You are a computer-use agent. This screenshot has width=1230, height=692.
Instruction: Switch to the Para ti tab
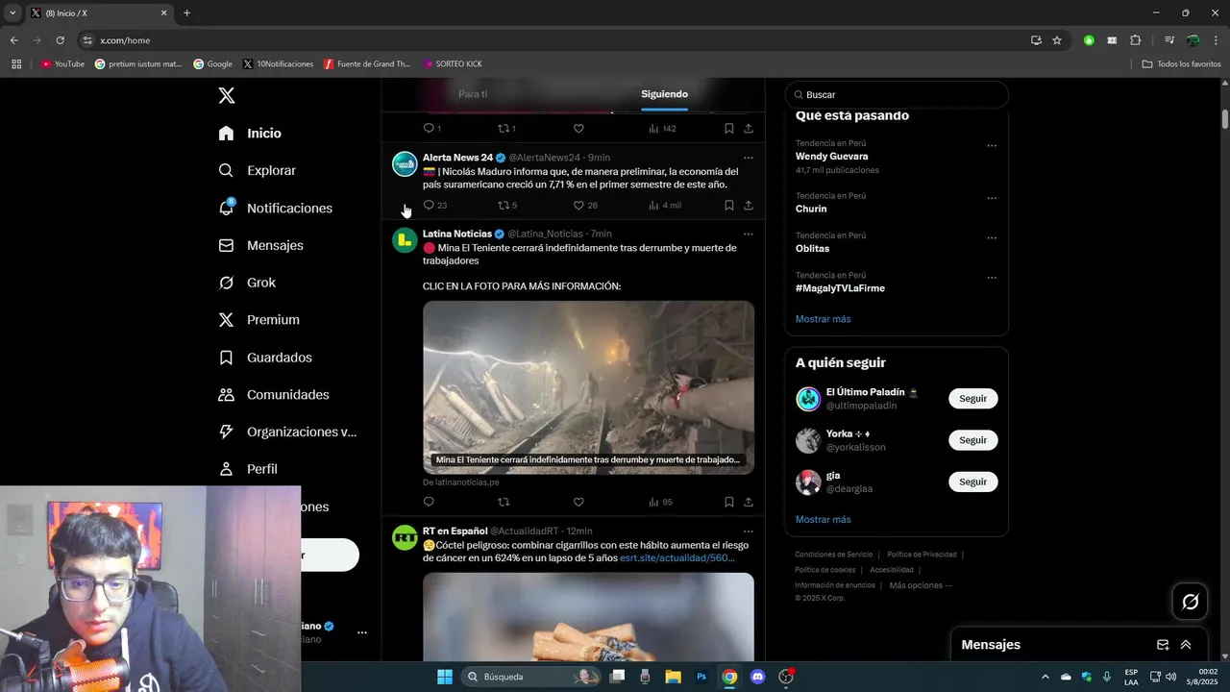pyautogui.click(x=473, y=94)
